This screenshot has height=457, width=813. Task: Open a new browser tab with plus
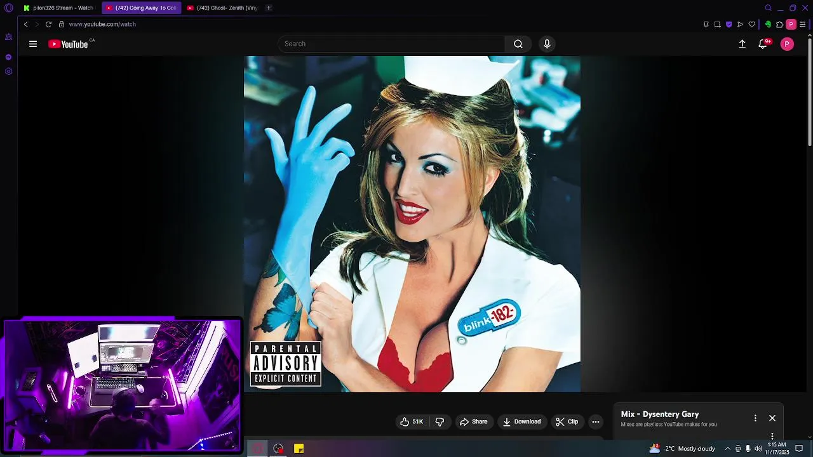click(269, 8)
